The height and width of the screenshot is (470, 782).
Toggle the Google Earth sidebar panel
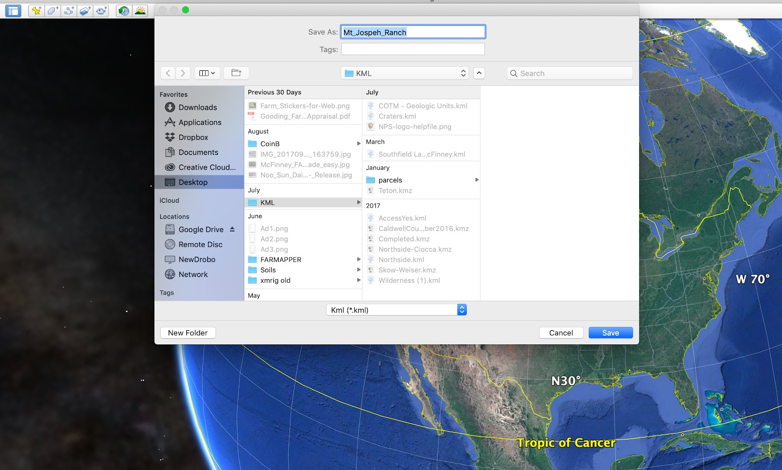(13, 10)
